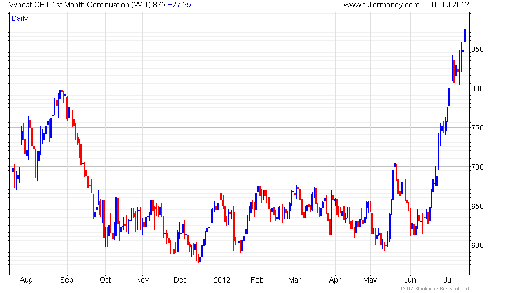The height and width of the screenshot is (293, 513).
Task: Click the 600 price axis label
Action: click(x=477, y=245)
